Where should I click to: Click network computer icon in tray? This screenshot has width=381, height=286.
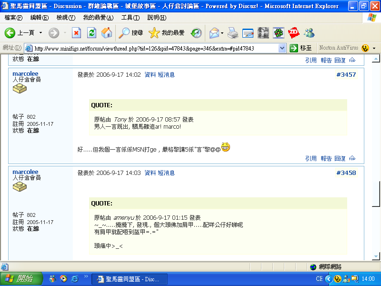[355, 279]
